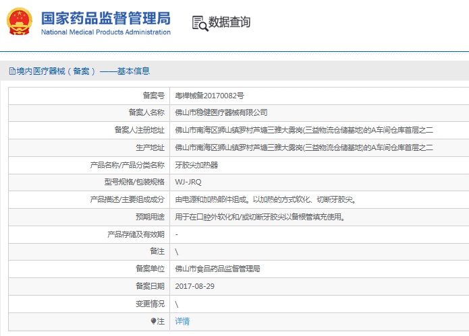The height and width of the screenshot is (336, 469).
Task: Click the 备注 label
Action: click(x=157, y=251)
